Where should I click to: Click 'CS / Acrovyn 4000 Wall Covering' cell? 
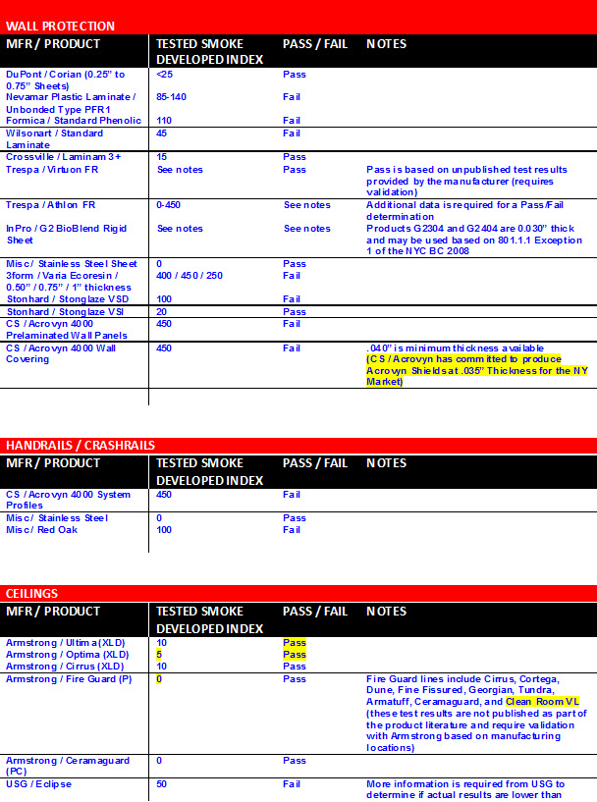tap(61, 354)
